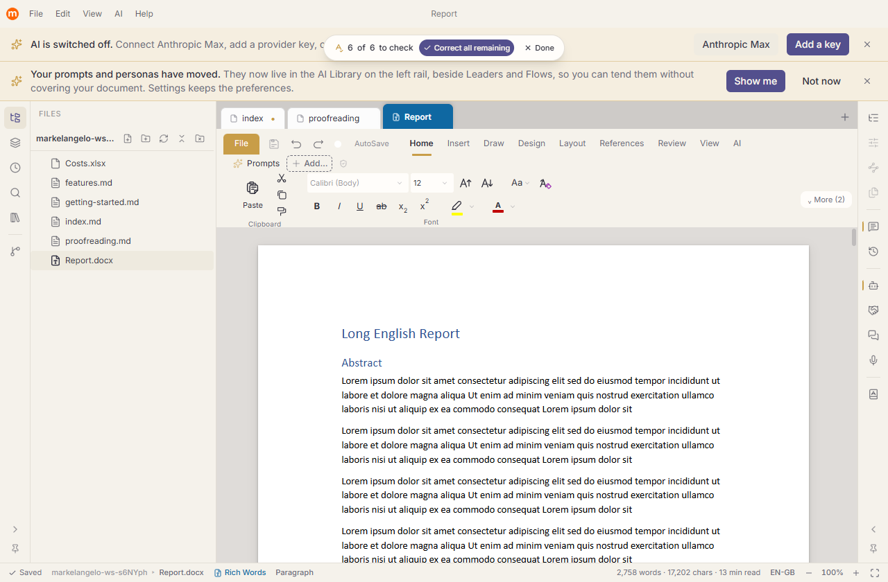Click the Show me button
Viewport: 888px width, 582px height.
click(755, 81)
